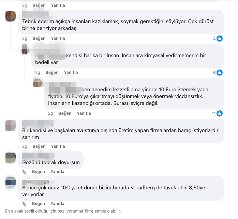The height and width of the screenshot is (219, 238).
Task: Click Beğen under the Vorarlberg döner comment
Action: tap(39, 204)
